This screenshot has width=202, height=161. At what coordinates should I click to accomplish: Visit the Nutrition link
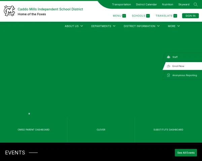168,5
